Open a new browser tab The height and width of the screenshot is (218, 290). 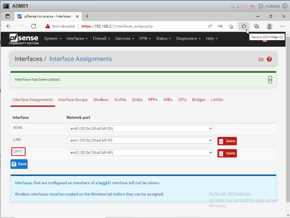[x=87, y=16]
